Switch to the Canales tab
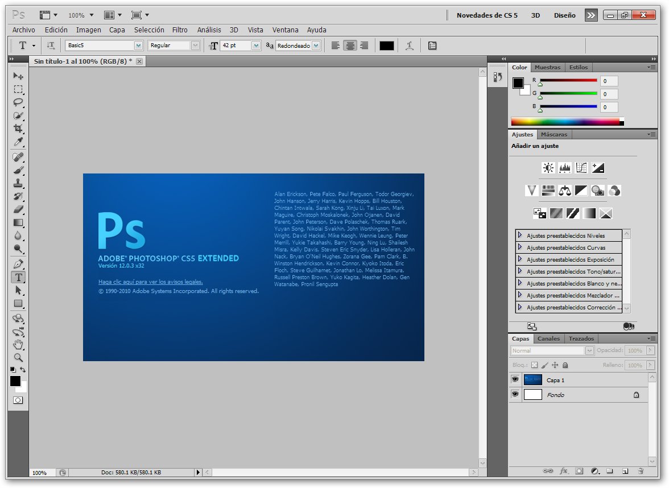The width and height of the screenshot is (669, 488). (x=548, y=338)
